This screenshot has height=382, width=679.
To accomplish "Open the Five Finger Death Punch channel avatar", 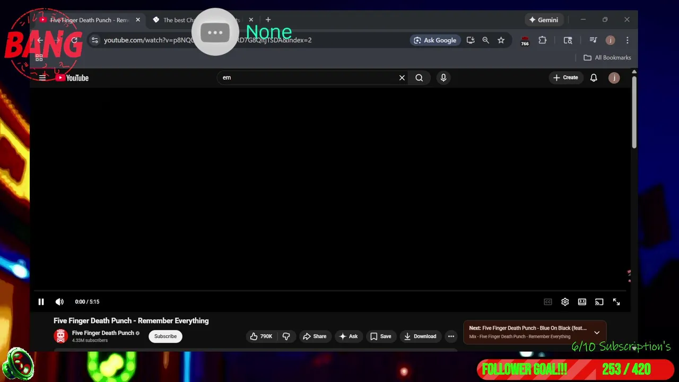I will (x=61, y=336).
